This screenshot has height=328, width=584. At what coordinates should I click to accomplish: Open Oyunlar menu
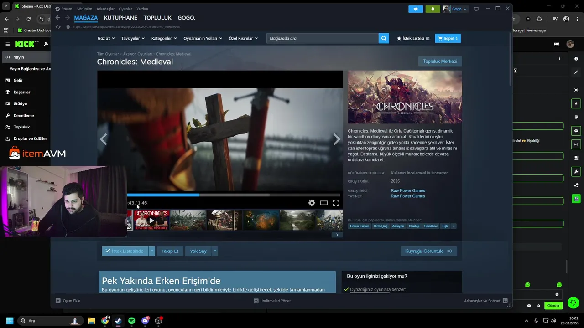coord(125,9)
